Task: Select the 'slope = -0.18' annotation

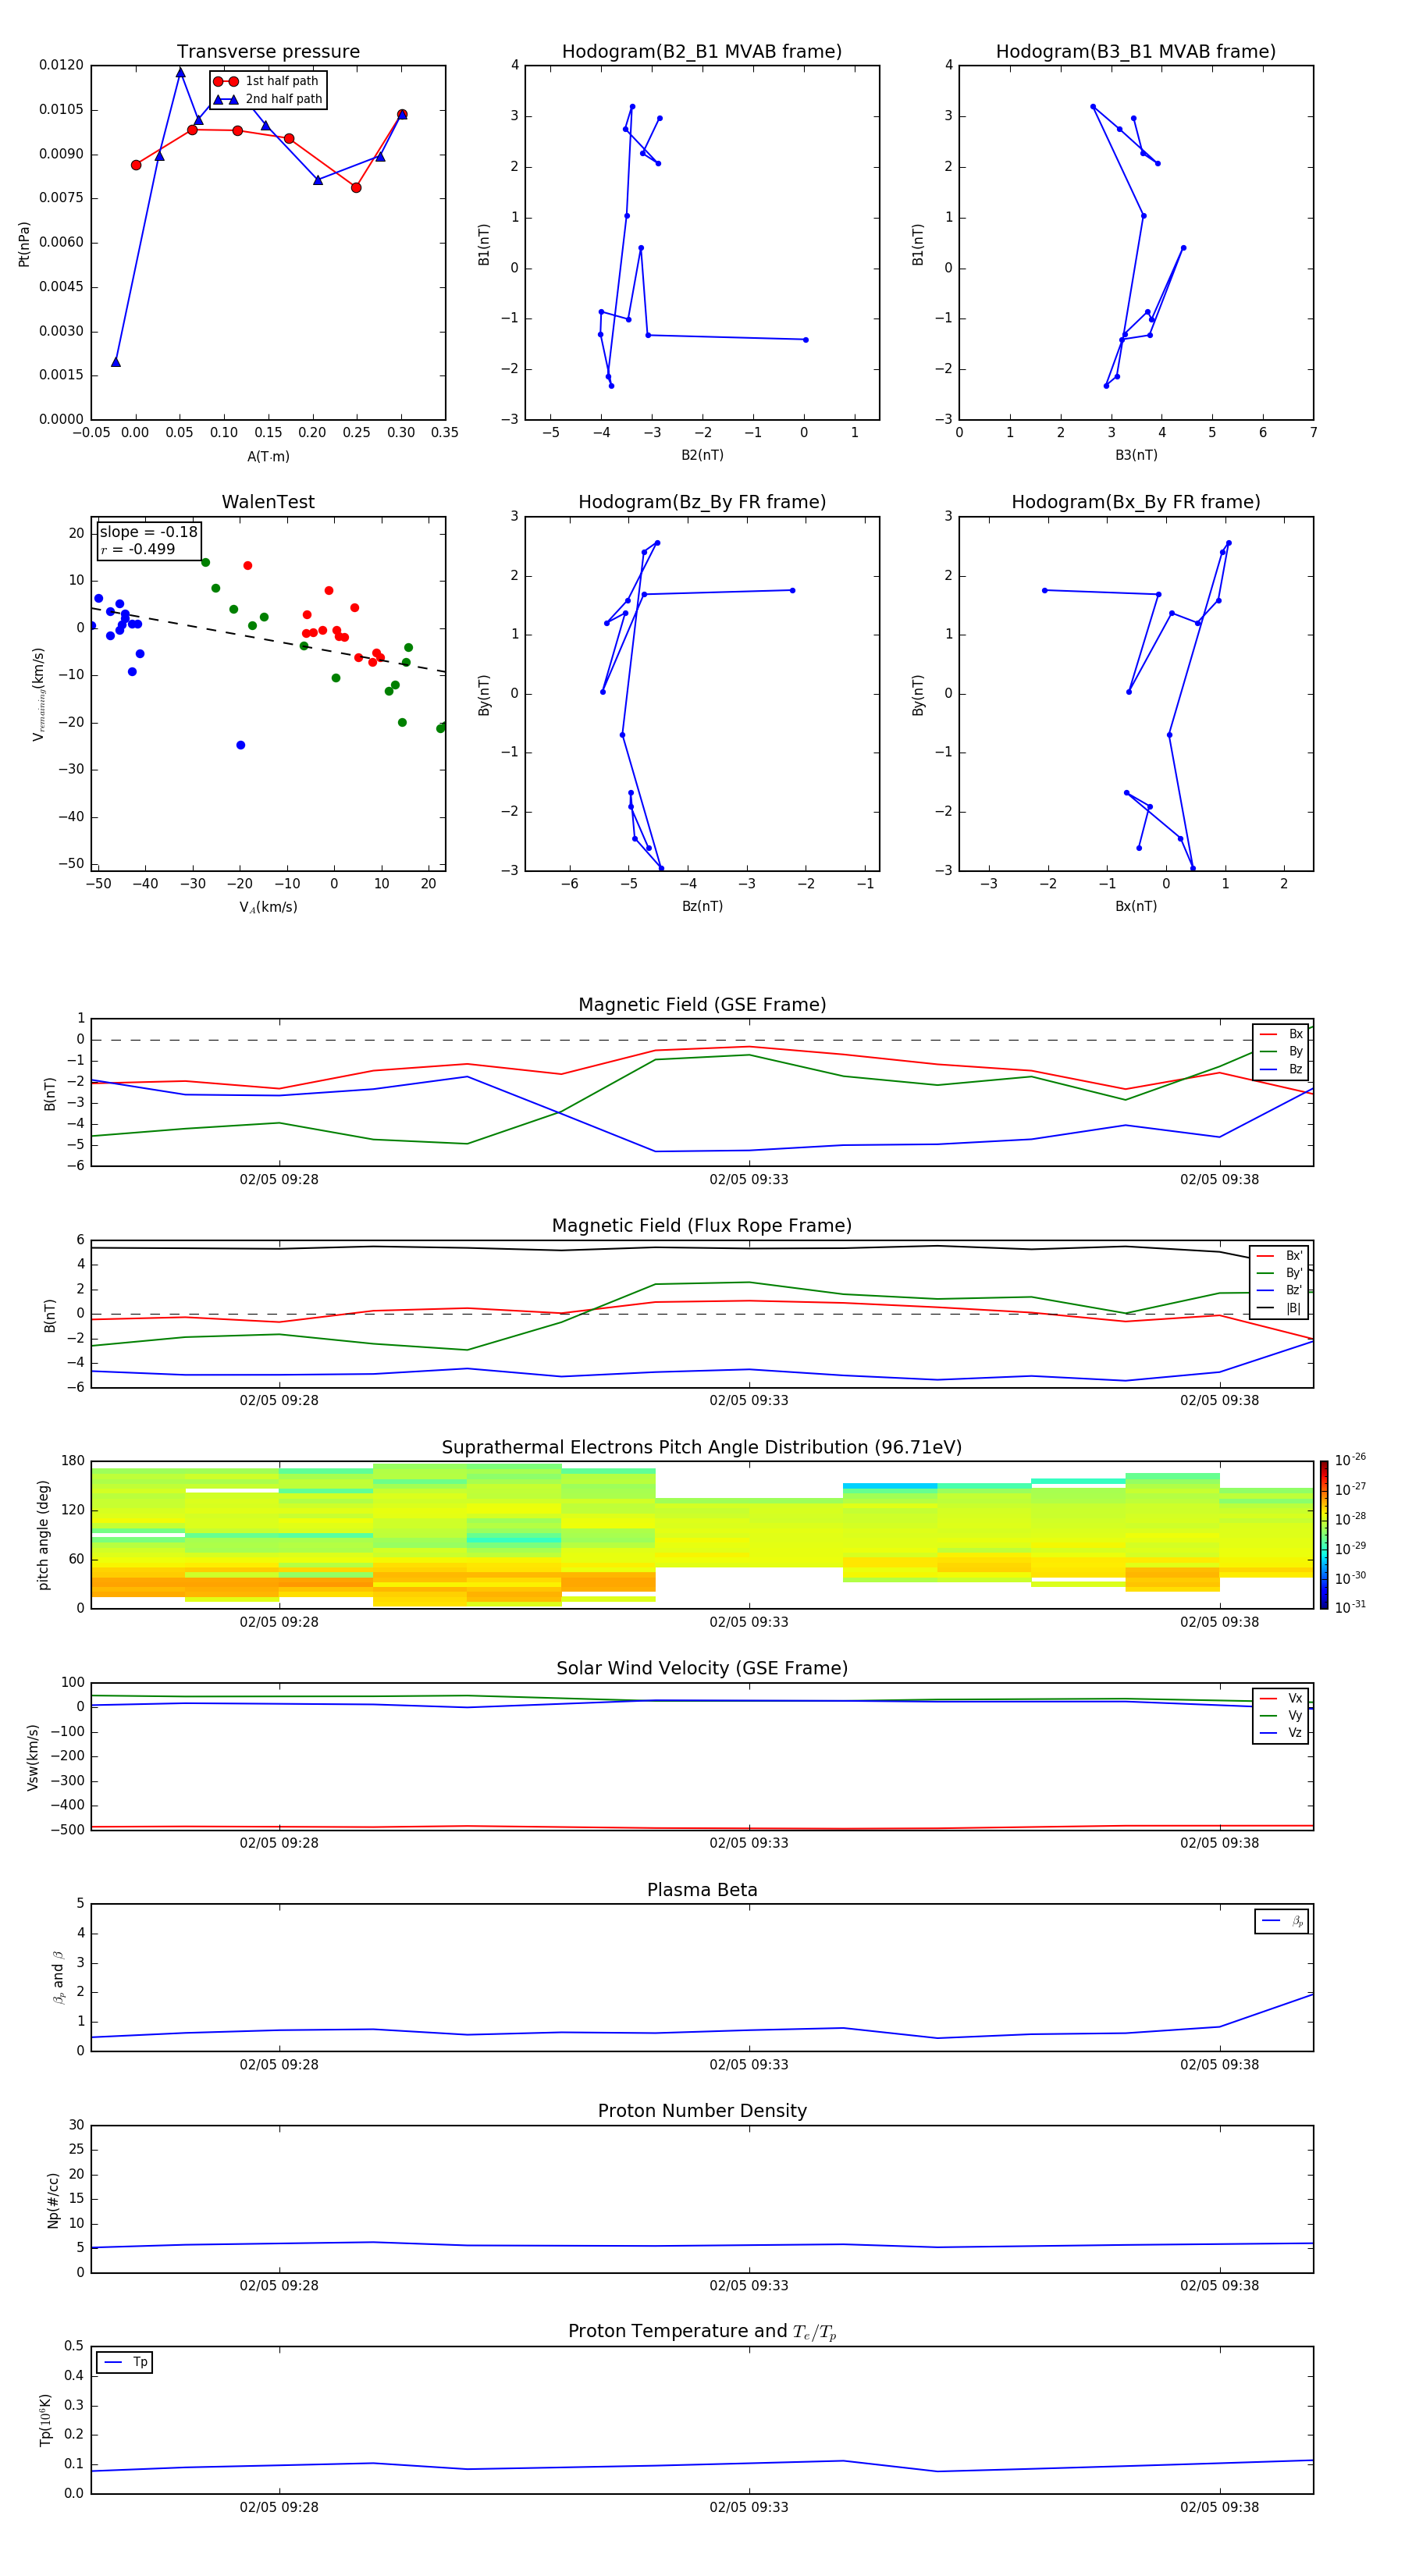Action: 149,532
